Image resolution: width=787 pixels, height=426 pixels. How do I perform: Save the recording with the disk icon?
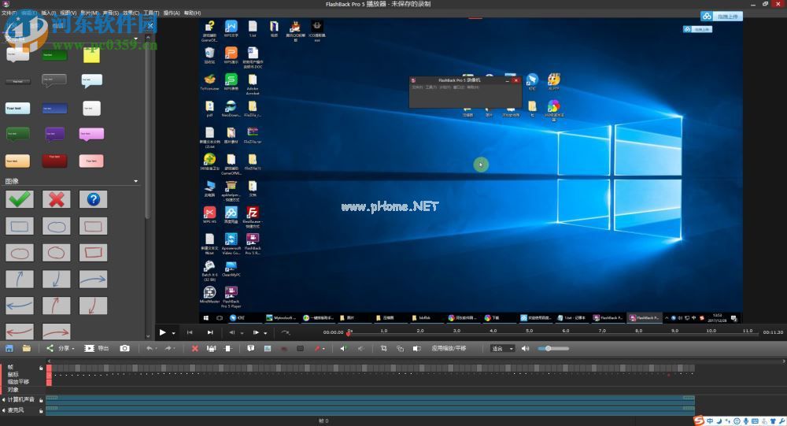tap(9, 348)
